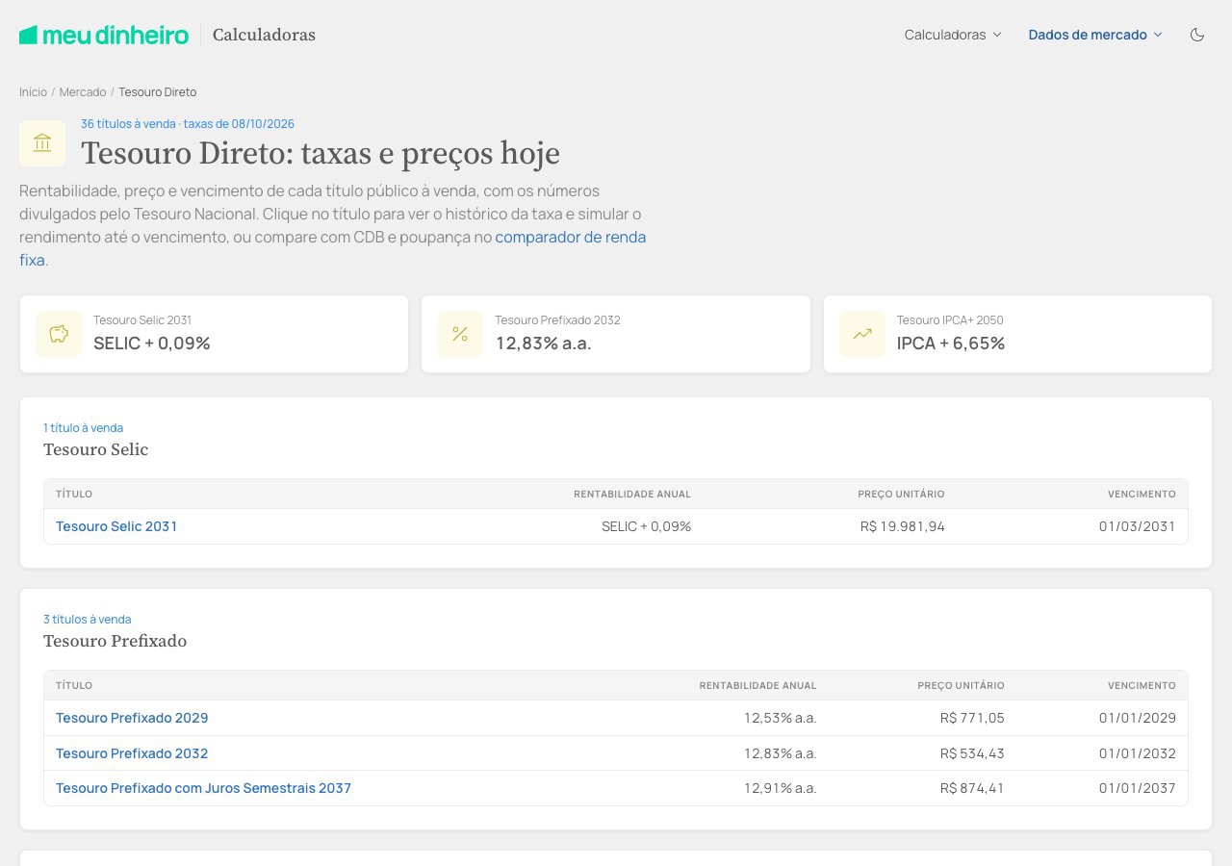This screenshot has height=866, width=1232.
Task: Click the R$ 771,05 unit price
Action: [972, 718]
